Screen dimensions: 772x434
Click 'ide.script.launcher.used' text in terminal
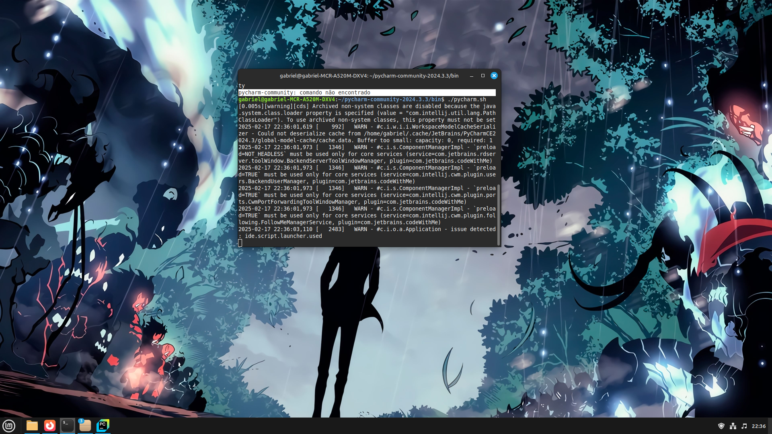283,236
